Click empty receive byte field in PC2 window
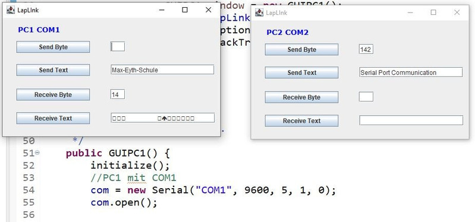The width and height of the screenshot is (475, 222). click(x=366, y=97)
